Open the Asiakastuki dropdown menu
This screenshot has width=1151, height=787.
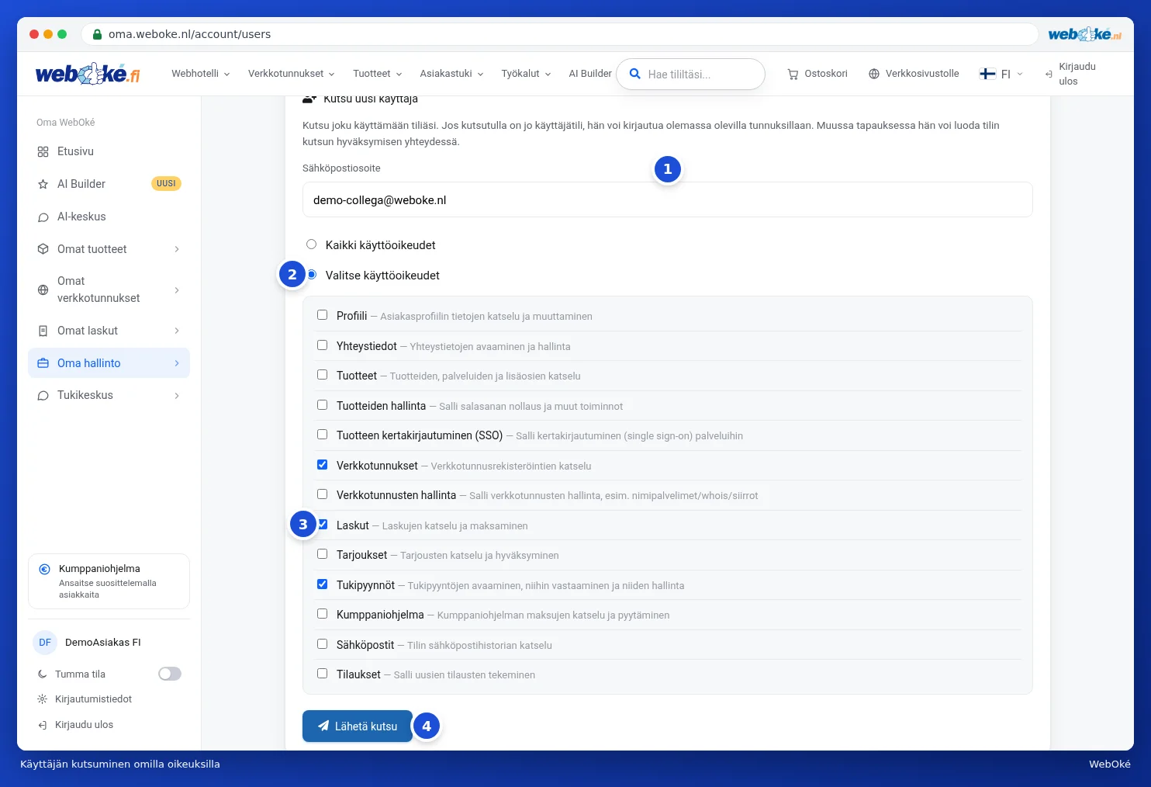[x=452, y=74]
